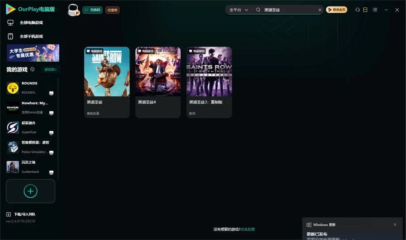
Task: Click the PC icon on ROUNDS row
Action: [51, 93]
